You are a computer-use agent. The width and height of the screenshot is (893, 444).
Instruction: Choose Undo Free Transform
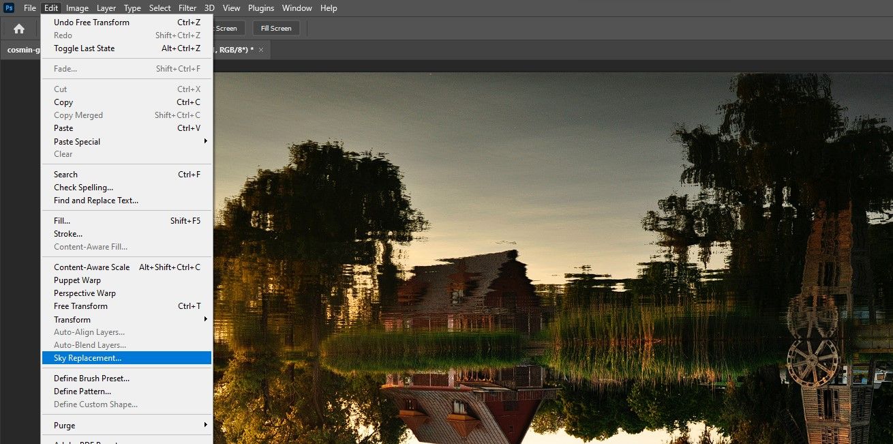(127, 23)
